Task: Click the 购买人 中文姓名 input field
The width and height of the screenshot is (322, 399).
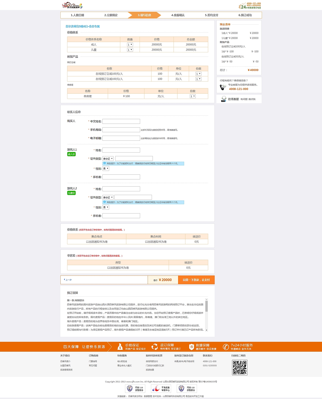Action: (x=121, y=121)
